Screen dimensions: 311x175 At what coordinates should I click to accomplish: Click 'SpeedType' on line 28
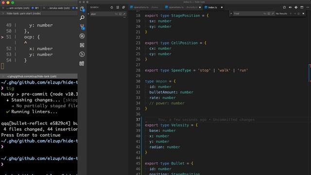181,70
